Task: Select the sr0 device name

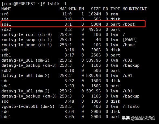Action: click(5, 14)
